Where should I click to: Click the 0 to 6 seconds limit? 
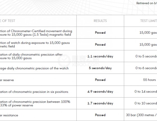[146, 68]
